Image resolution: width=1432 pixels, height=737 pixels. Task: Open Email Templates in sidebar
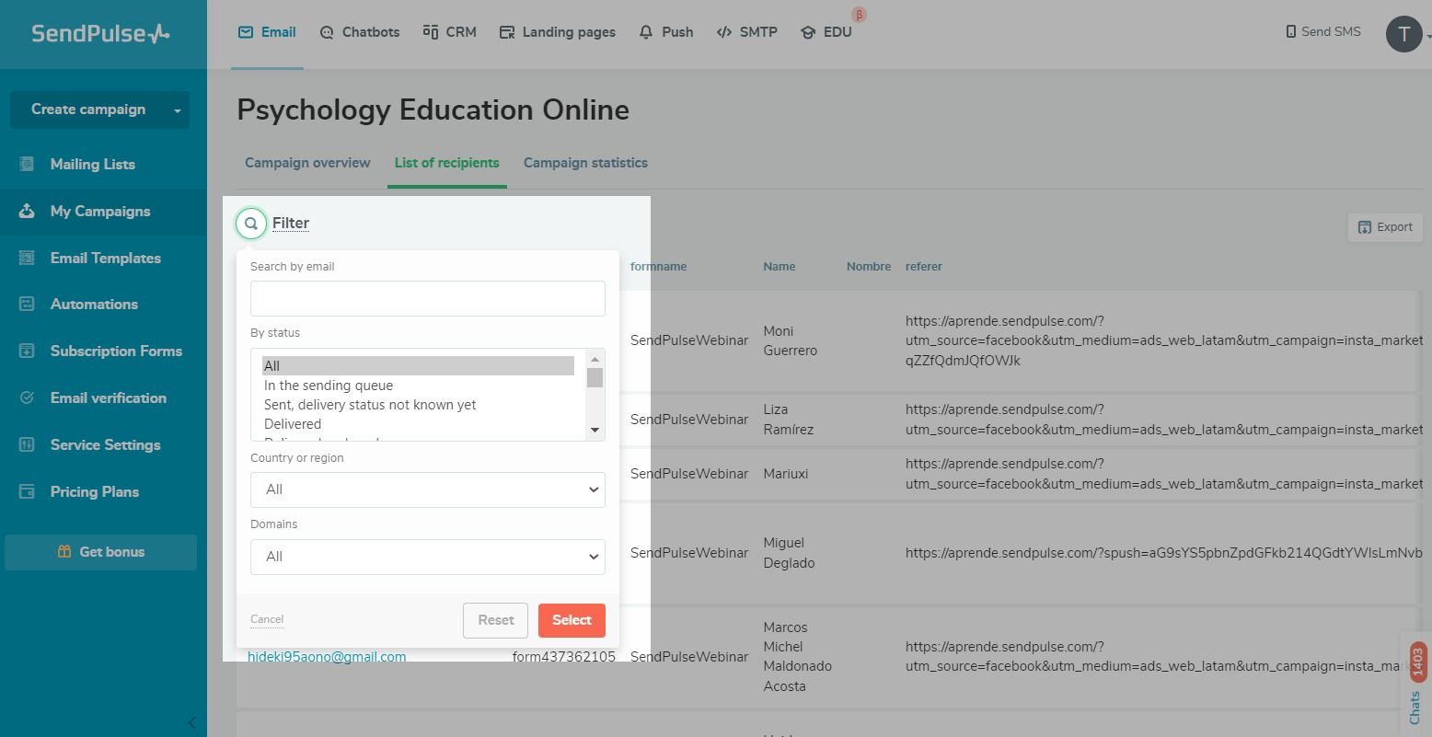(x=105, y=258)
